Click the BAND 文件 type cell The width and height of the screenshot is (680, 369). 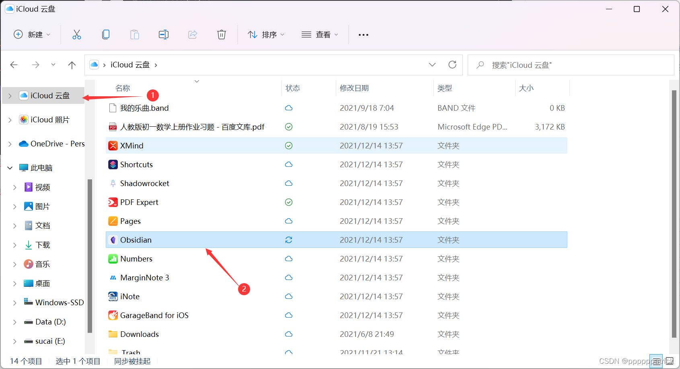tap(456, 108)
